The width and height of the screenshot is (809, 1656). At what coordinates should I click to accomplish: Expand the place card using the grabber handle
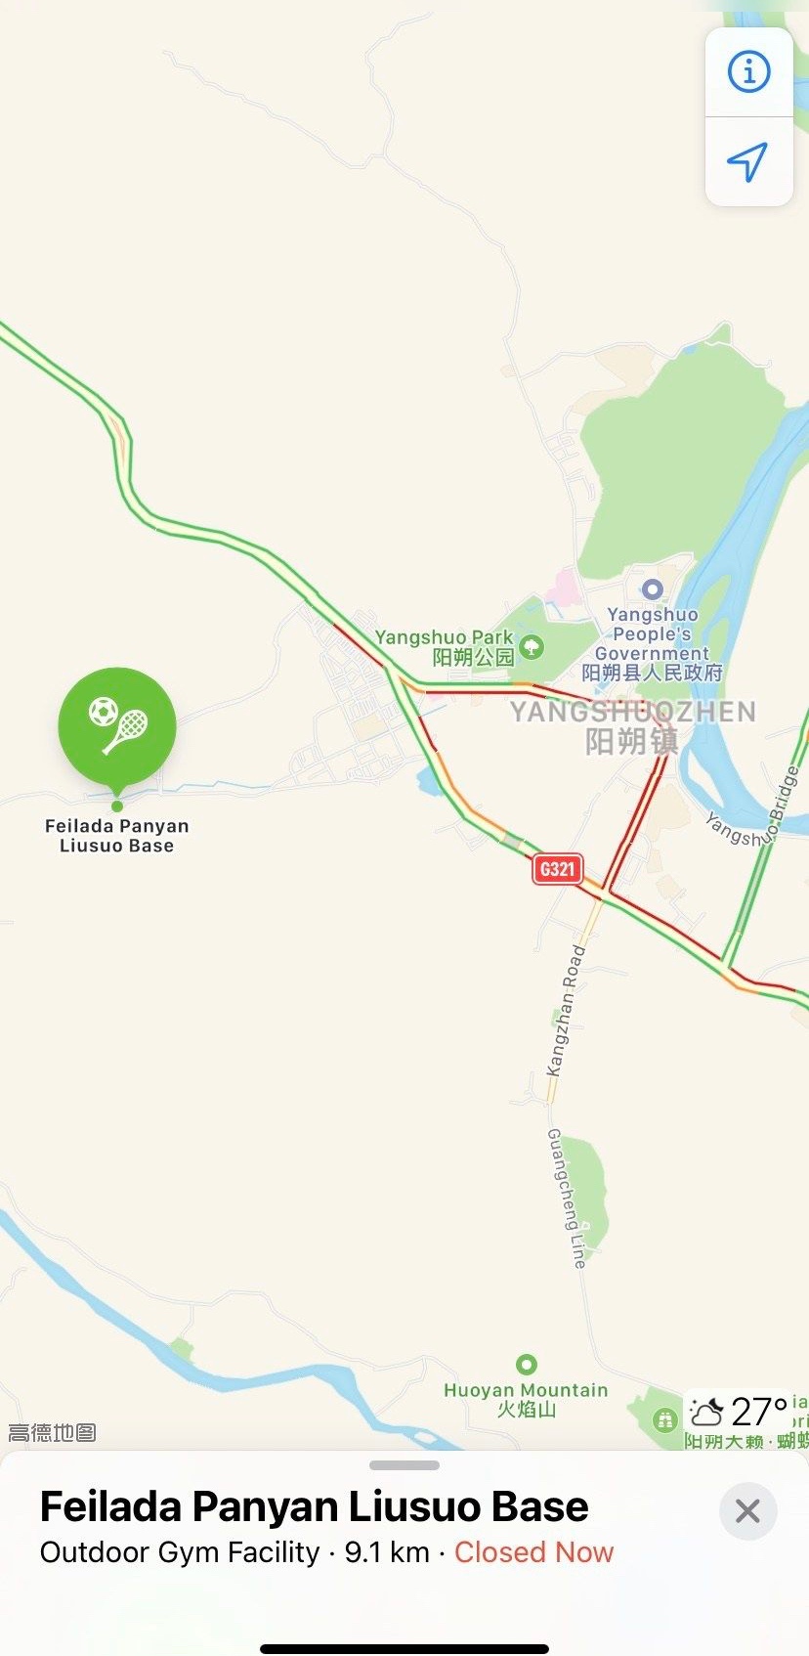(x=404, y=1465)
